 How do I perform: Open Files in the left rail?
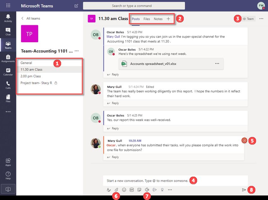8,98
